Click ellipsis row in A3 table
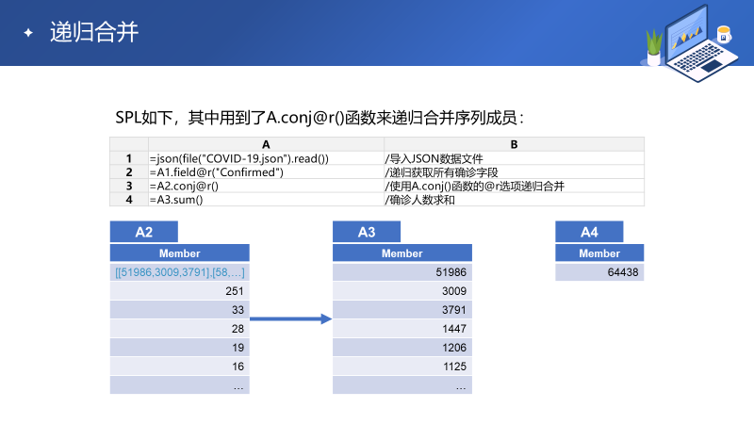Image resolution: width=754 pixels, height=424 pixels. pyautogui.click(x=402, y=384)
